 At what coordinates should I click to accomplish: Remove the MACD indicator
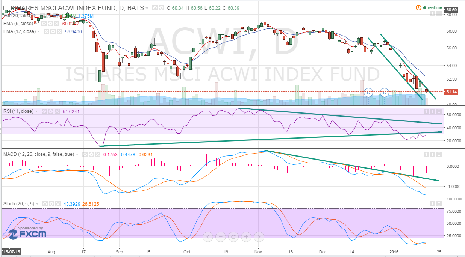tap(98, 154)
